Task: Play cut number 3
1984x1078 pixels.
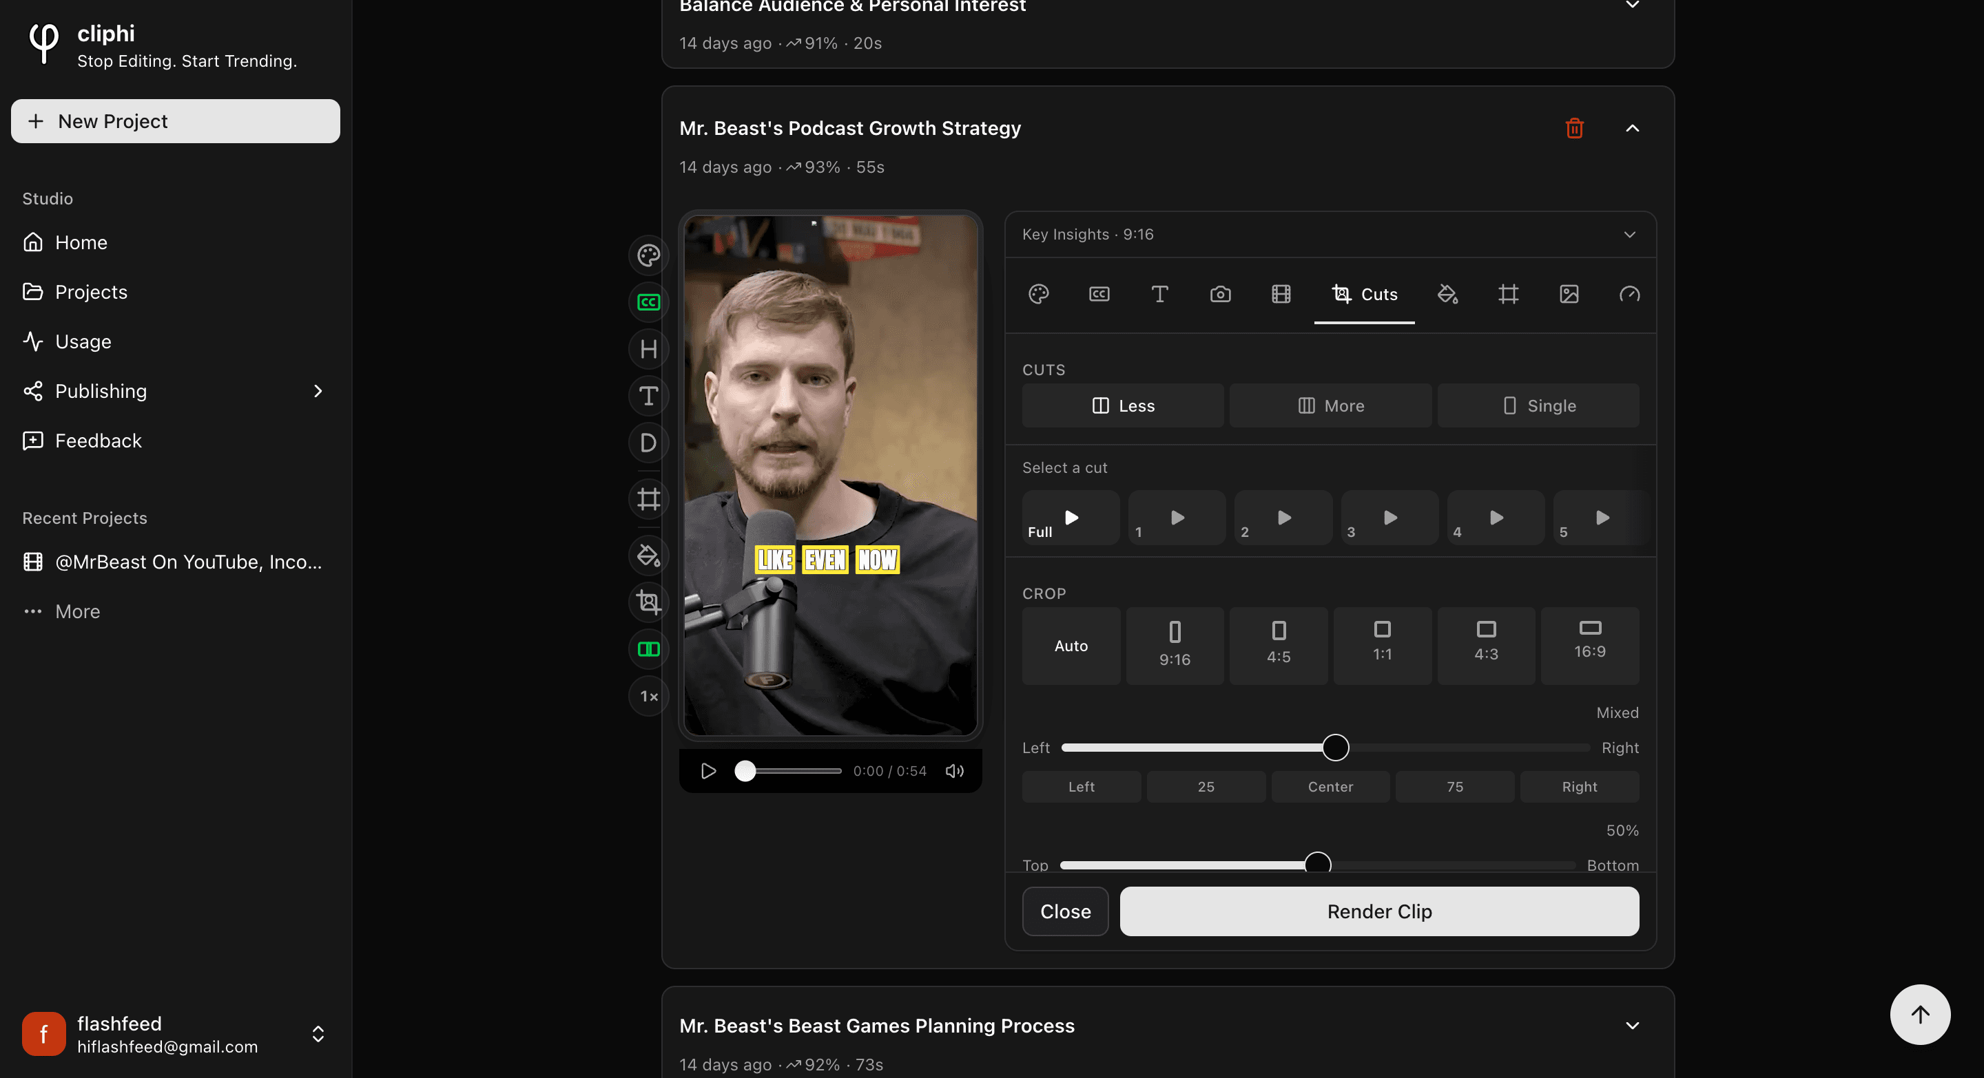Action: [x=1389, y=518]
